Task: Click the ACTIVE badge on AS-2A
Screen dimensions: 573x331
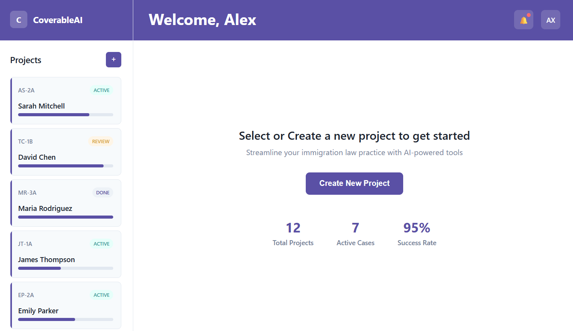Action: [x=102, y=90]
